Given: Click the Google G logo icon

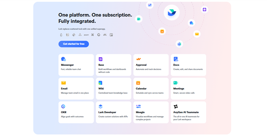Looking at the screenshot, I should (x=99, y=35).
